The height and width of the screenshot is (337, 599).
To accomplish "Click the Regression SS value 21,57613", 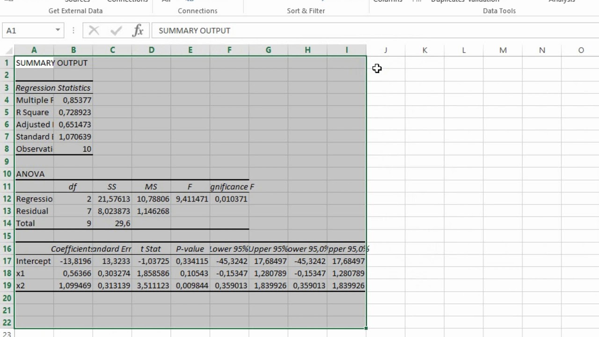I will coord(112,199).
